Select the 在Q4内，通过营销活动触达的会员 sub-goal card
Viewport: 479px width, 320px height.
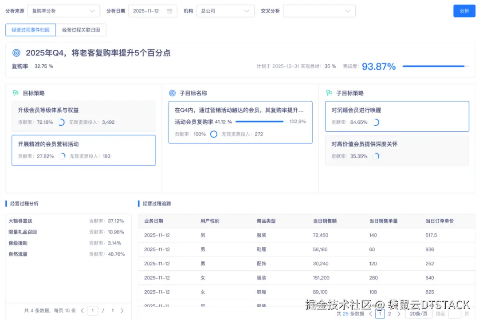[x=240, y=122]
